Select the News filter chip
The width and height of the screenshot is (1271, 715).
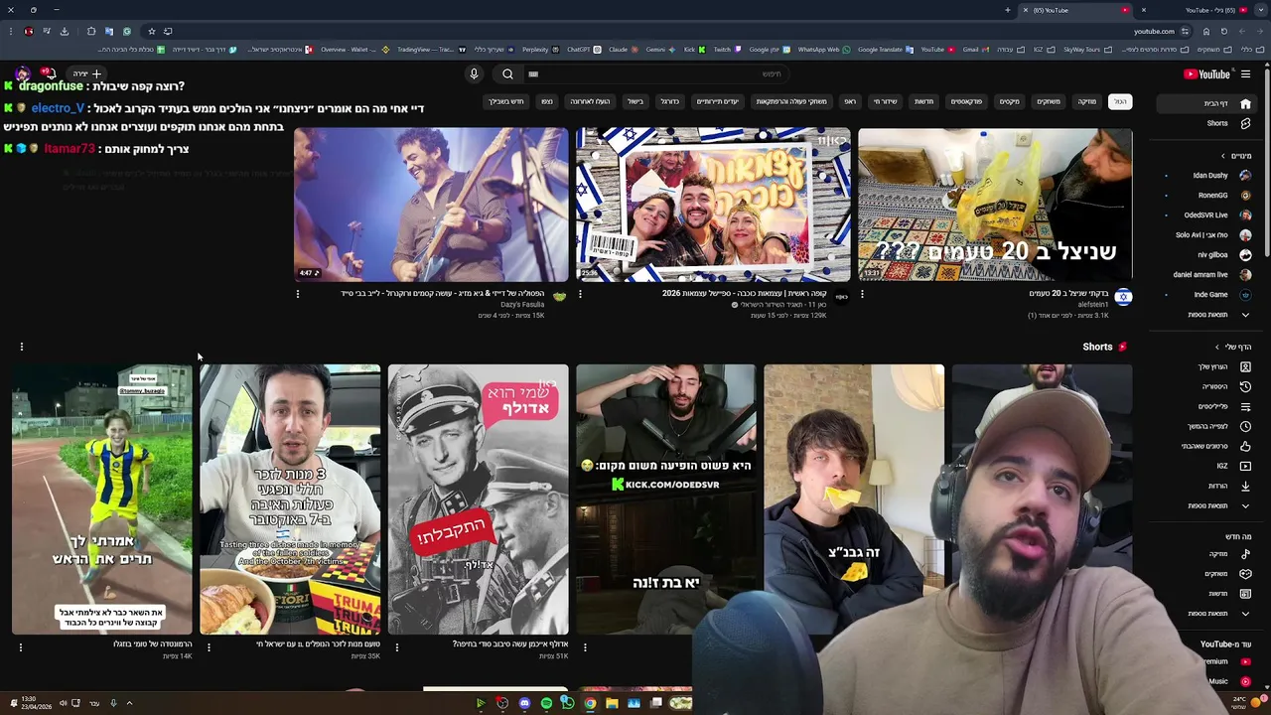[x=923, y=101]
